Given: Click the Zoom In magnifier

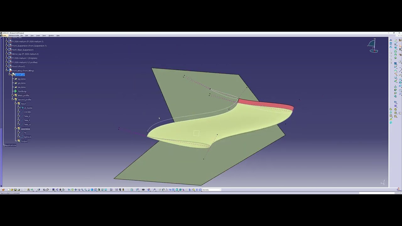Looking at the screenshot, I should pyautogui.click(x=82, y=190).
